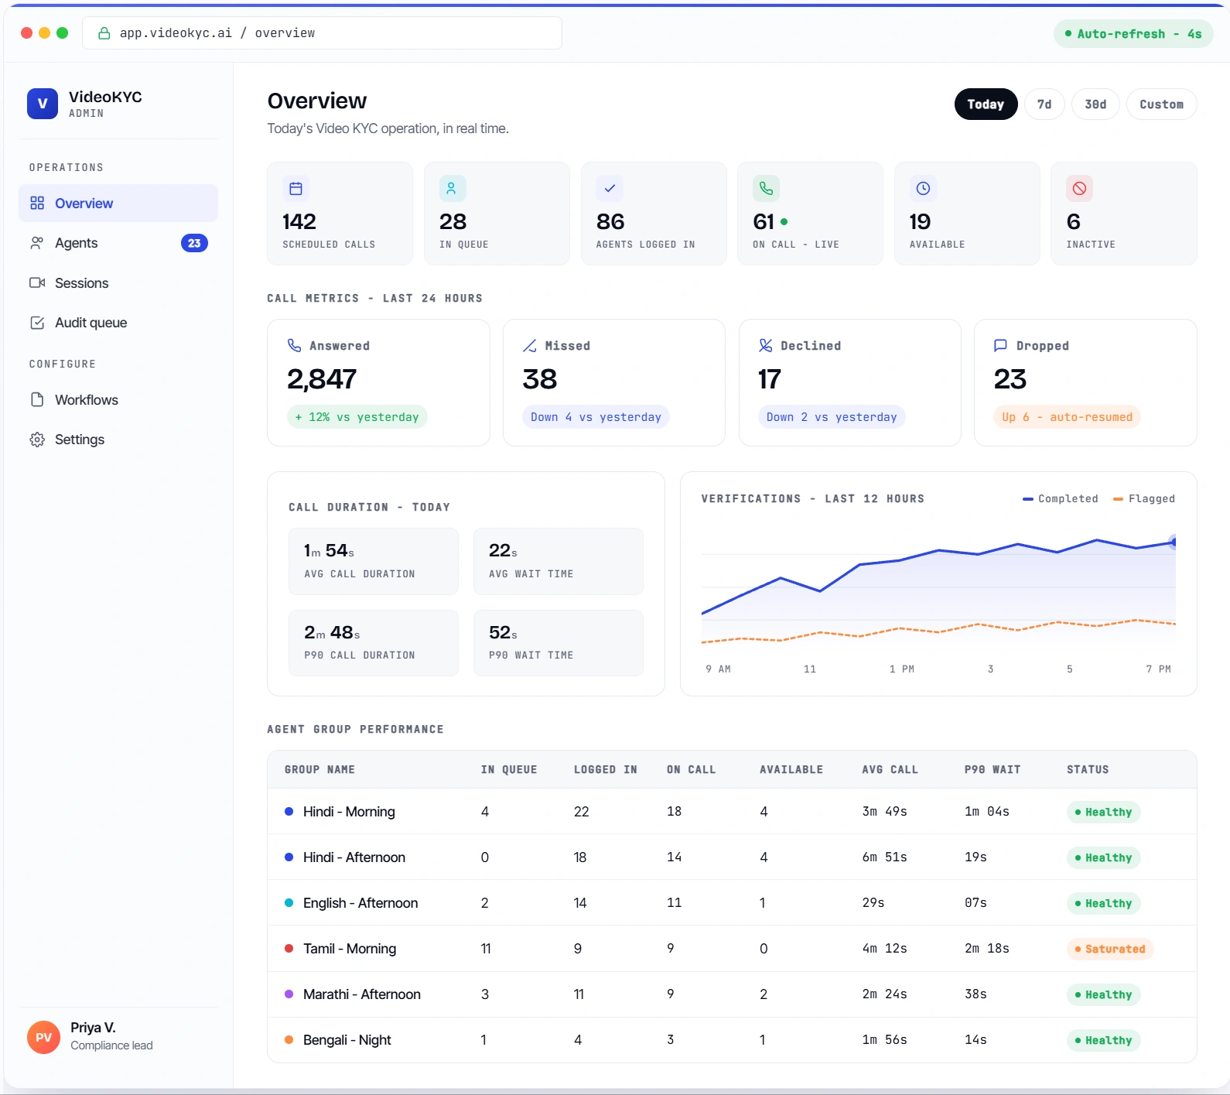Click the Flagged legend entry
Viewport: 1230px width, 1095px height.
point(1143,499)
